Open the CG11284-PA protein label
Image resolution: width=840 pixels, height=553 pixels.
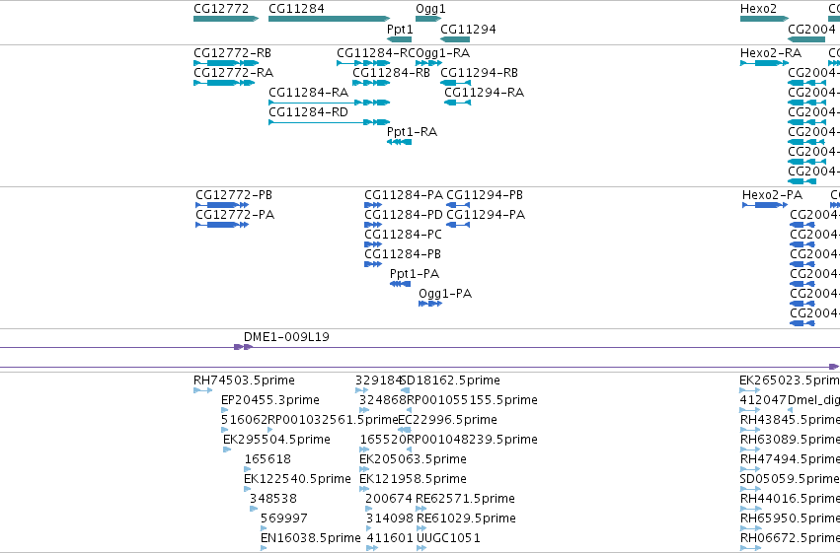coord(404,194)
